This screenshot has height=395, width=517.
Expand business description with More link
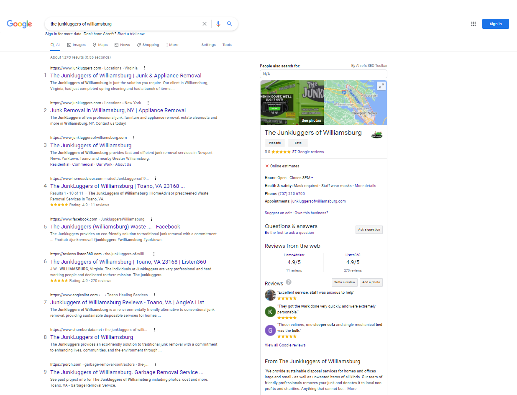pyautogui.click(x=352, y=389)
